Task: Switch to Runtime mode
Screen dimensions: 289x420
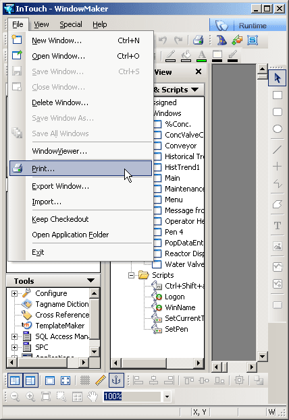Action: click(x=247, y=26)
